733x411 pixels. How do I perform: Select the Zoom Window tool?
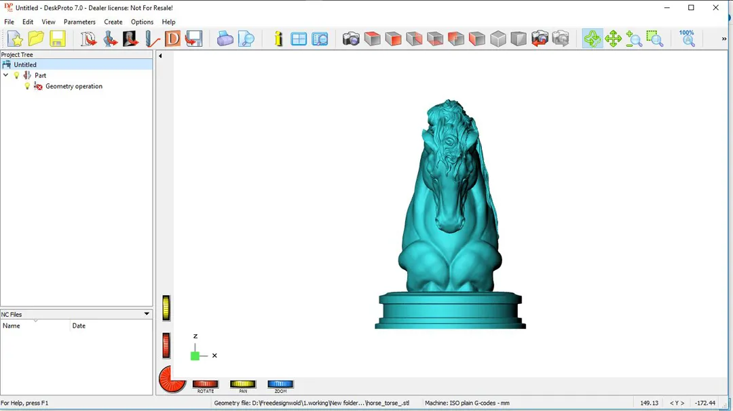[x=655, y=39]
